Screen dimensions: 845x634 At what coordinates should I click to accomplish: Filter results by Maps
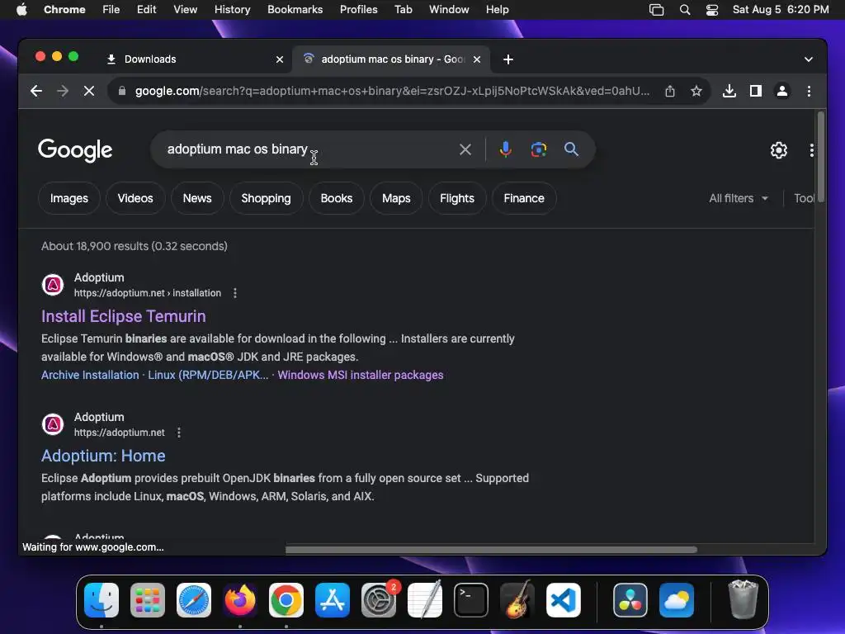click(x=396, y=198)
